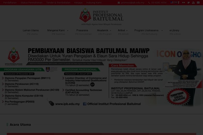Open the e-Library menu item

174,30
